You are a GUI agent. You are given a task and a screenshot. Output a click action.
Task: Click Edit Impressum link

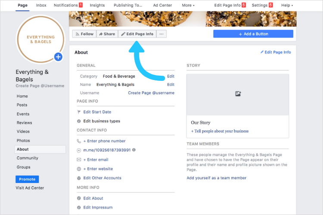coord(98,207)
